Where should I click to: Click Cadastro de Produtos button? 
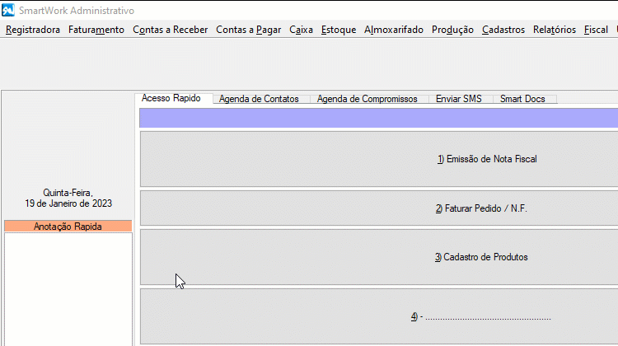tap(379, 257)
